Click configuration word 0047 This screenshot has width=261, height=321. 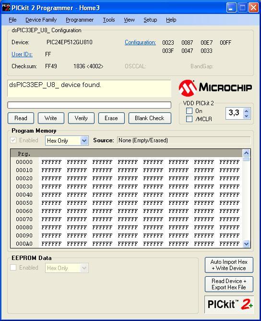[187, 51]
